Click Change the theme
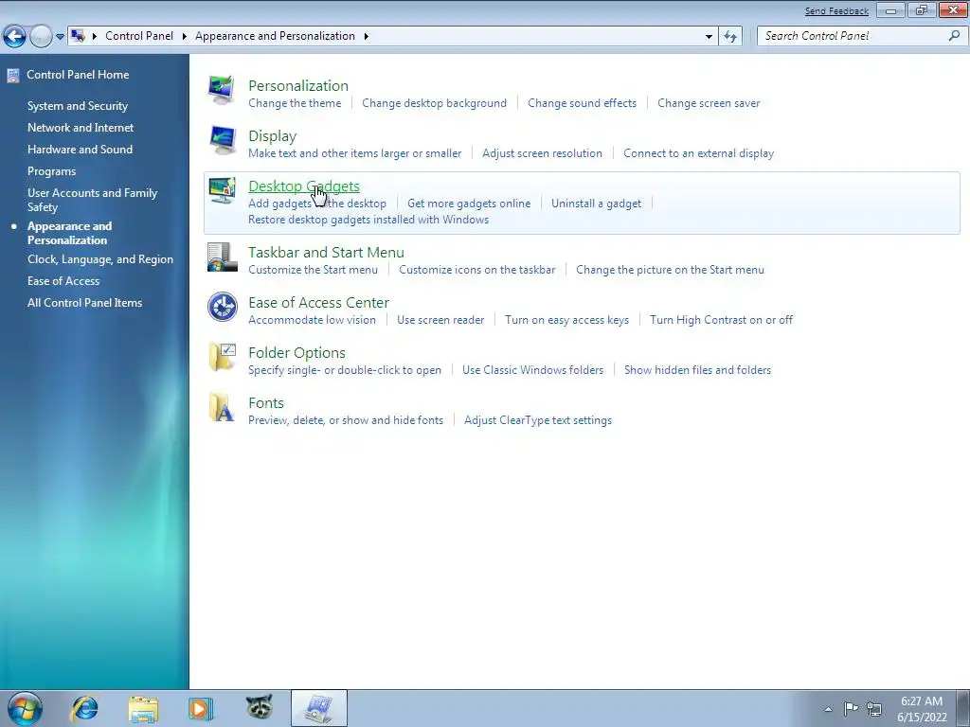The height and width of the screenshot is (727, 970). 295,103
